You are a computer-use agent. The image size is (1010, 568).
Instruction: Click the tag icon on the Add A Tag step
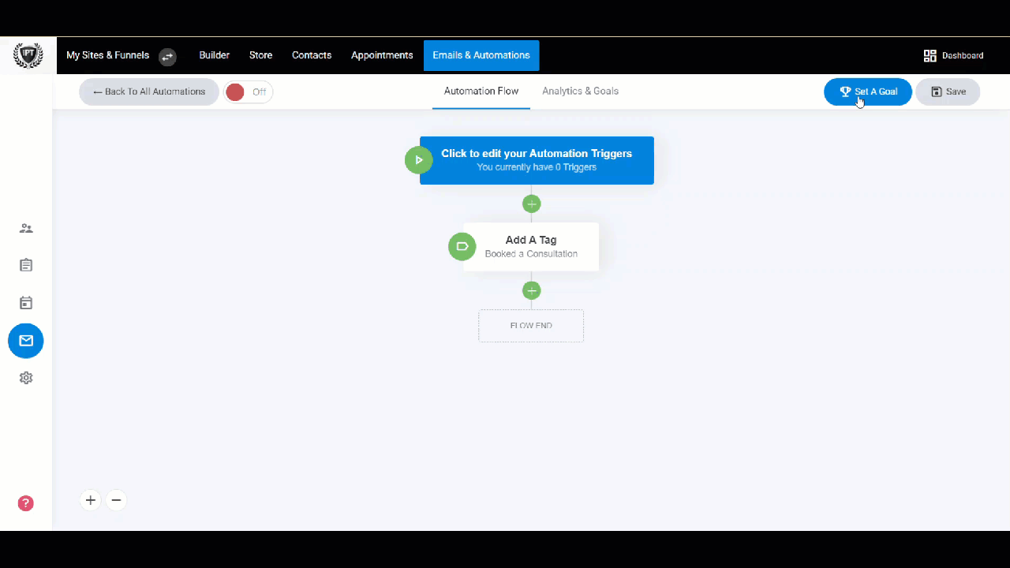[x=462, y=246]
